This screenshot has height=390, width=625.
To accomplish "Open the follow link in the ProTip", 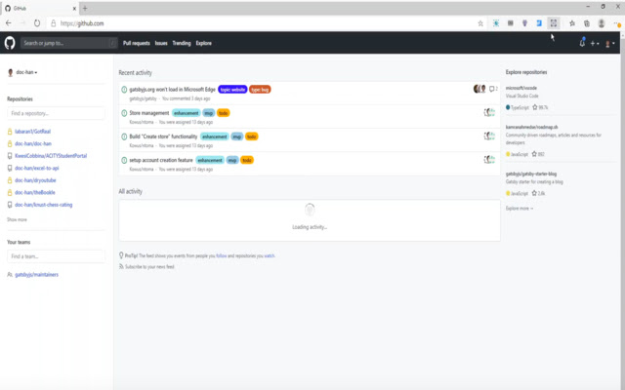I will tap(222, 255).
